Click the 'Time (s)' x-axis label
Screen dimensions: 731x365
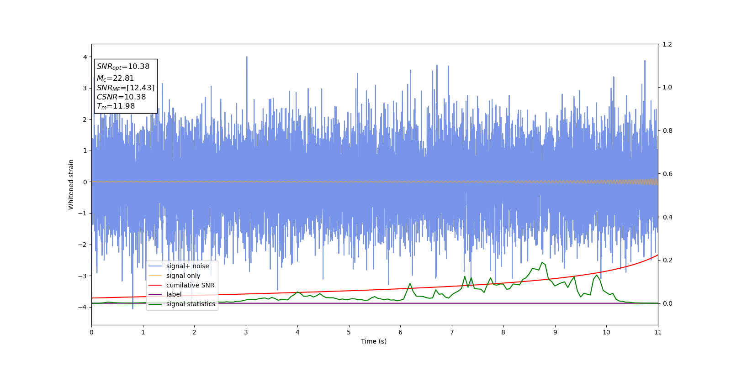coord(374,341)
